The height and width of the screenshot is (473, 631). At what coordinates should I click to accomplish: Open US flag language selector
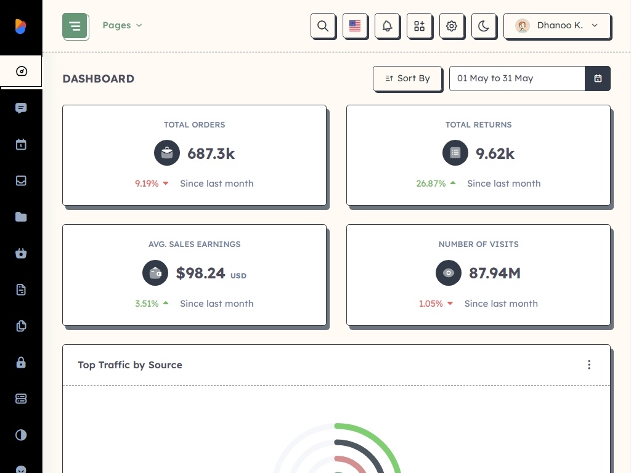(355, 26)
